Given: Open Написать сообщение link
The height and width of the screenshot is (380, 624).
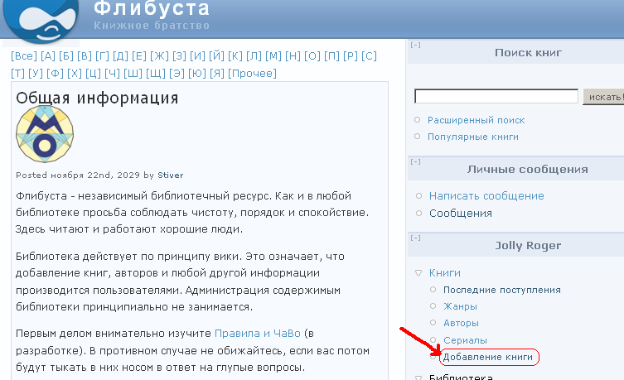Looking at the screenshot, I should [486, 196].
